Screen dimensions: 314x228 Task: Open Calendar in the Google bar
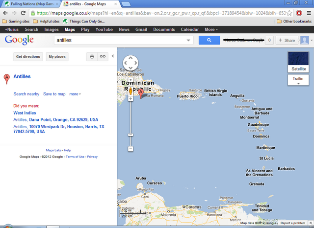click(190, 29)
